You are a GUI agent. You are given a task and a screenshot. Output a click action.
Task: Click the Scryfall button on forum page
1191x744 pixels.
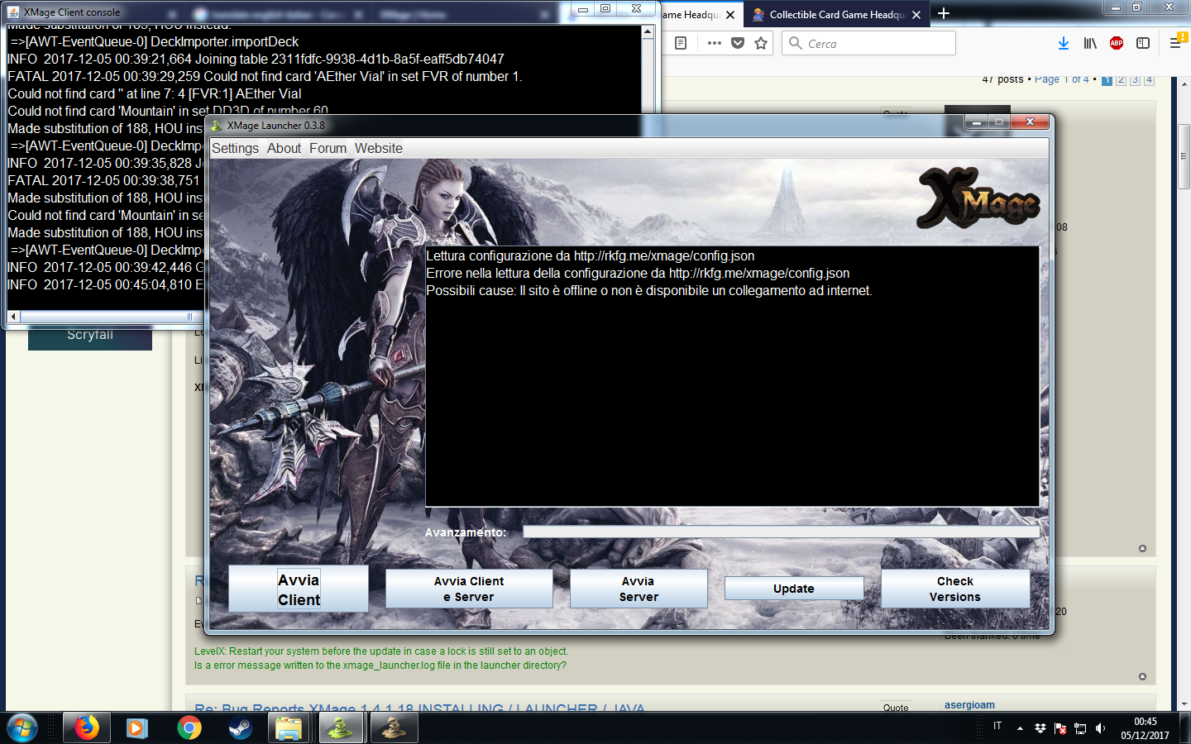coord(90,337)
